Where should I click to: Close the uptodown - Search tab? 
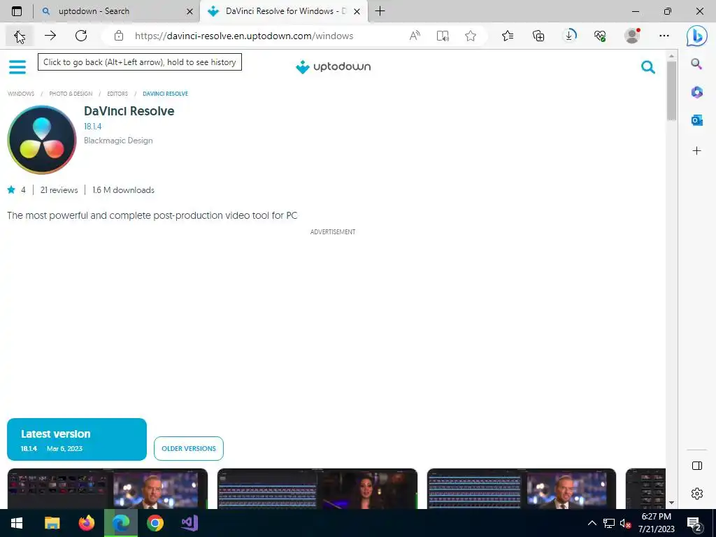tap(189, 11)
